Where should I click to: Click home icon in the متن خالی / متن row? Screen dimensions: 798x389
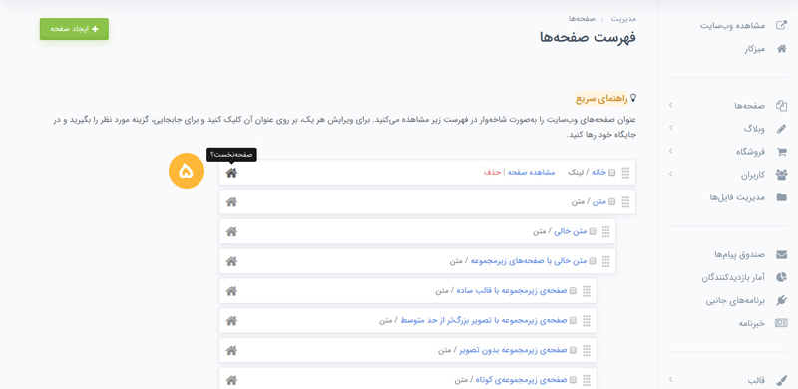[x=231, y=231]
